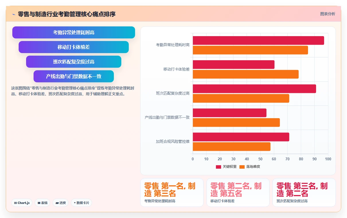The height and width of the screenshot is (218, 347).
Task: Click the Chart.js tag chip
Action: click(x=22, y=203)
